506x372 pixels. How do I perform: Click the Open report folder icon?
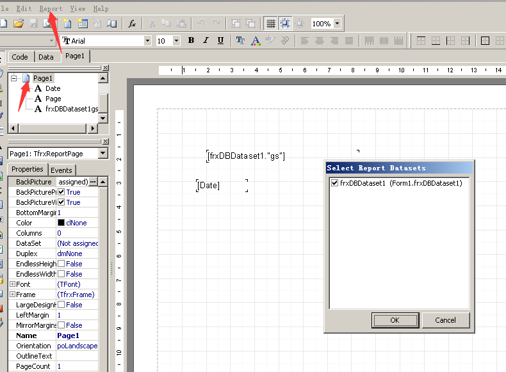[19, 24]
